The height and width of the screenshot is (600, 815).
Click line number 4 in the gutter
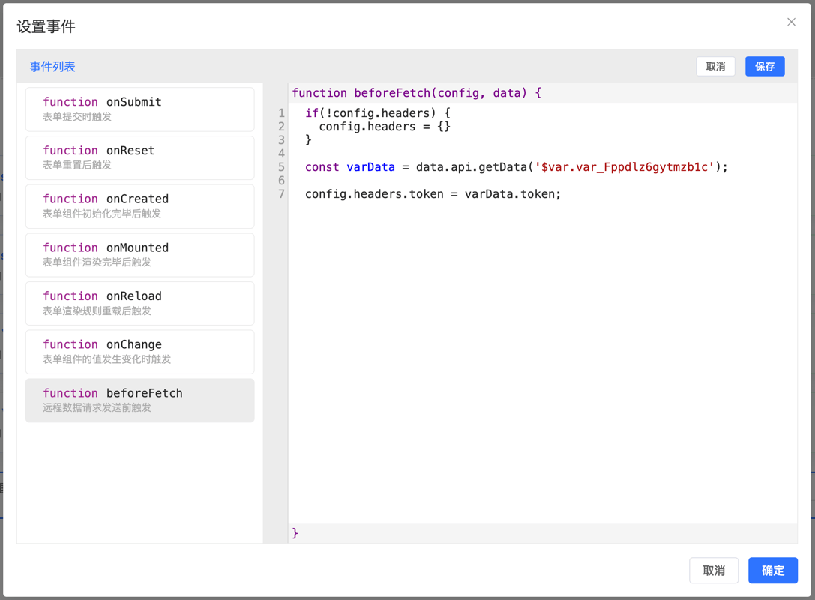click(x=281, y=154)
